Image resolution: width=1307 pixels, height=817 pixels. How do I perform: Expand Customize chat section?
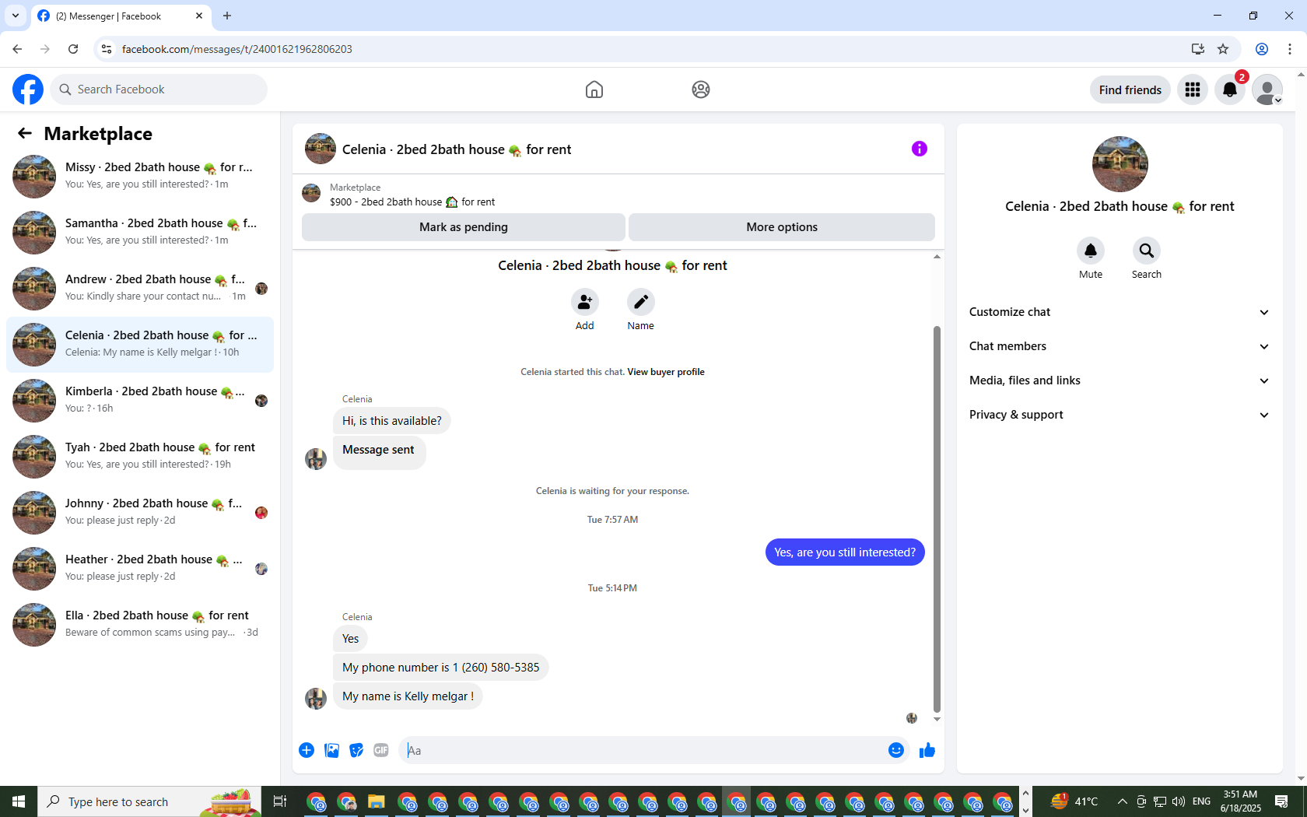point(1120,312)
